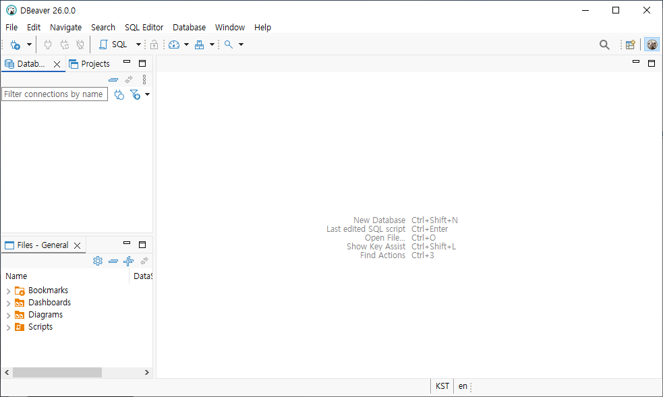The image size is (663, 397).
Task: Open the Search menu
Action: (103, 28)
